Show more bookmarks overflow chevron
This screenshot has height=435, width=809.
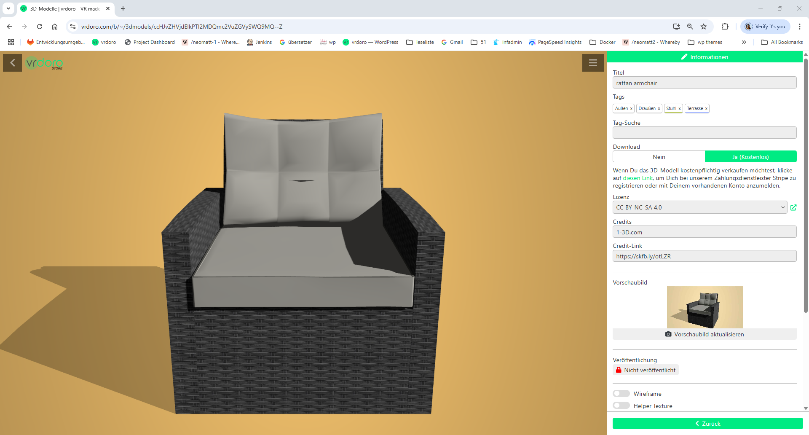point(744,42)
